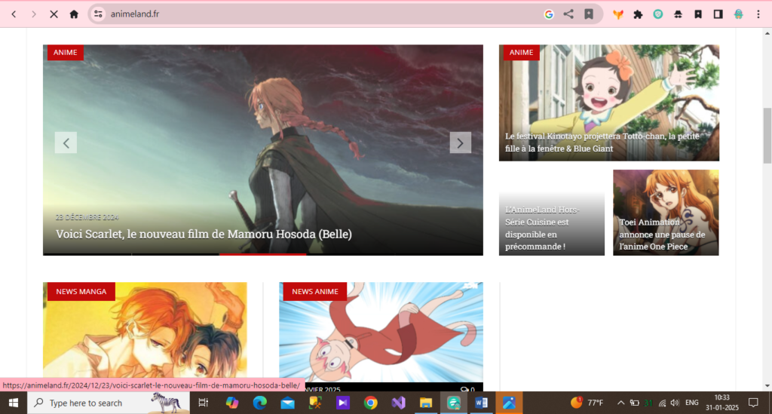This screenshot has height=414, width=772.
Task: Open the Extensions puzzle menu
Action: 638,14
